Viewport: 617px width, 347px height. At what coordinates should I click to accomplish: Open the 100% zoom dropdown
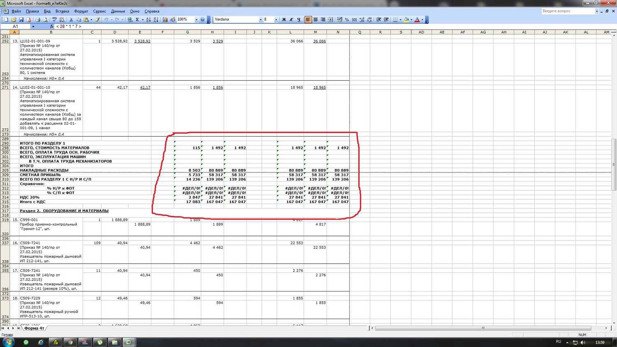coord(196,19)
